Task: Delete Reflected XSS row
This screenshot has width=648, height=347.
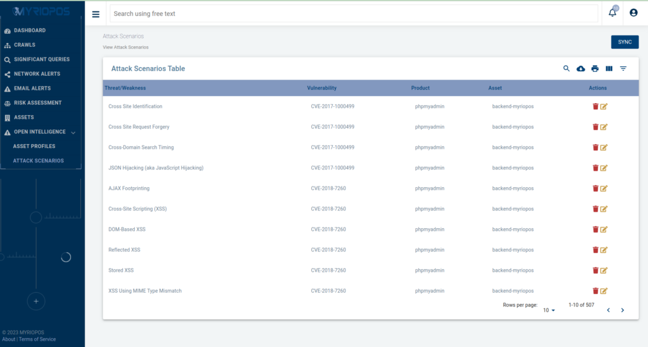Action: pos(595,250)
